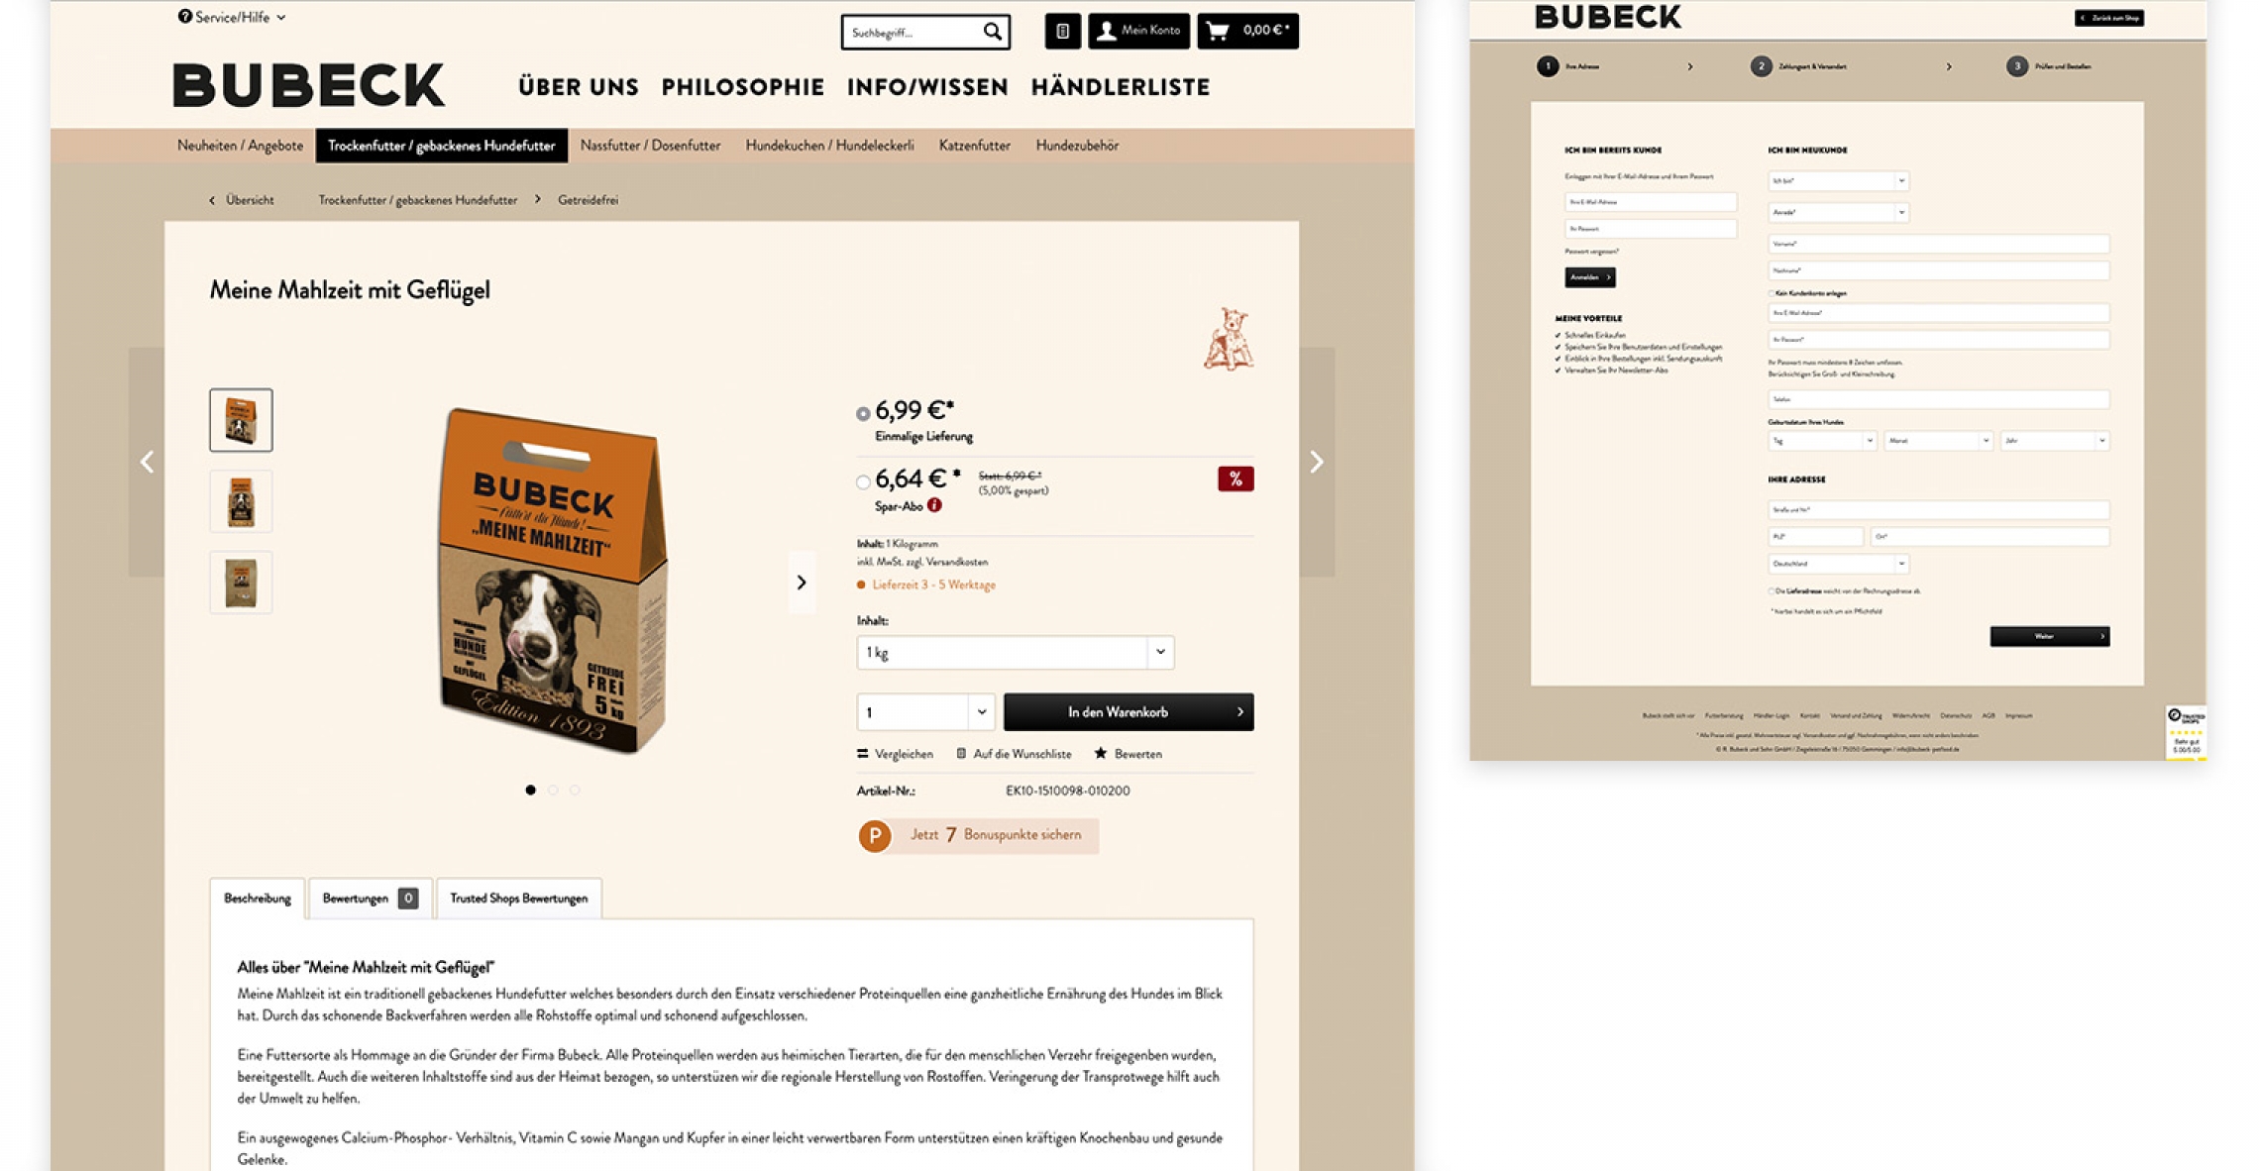Expand the Inhalt 1 kg dropdown
Image resolution: width=2259 pixels, height=1171 pixels.
[1016, 653]
